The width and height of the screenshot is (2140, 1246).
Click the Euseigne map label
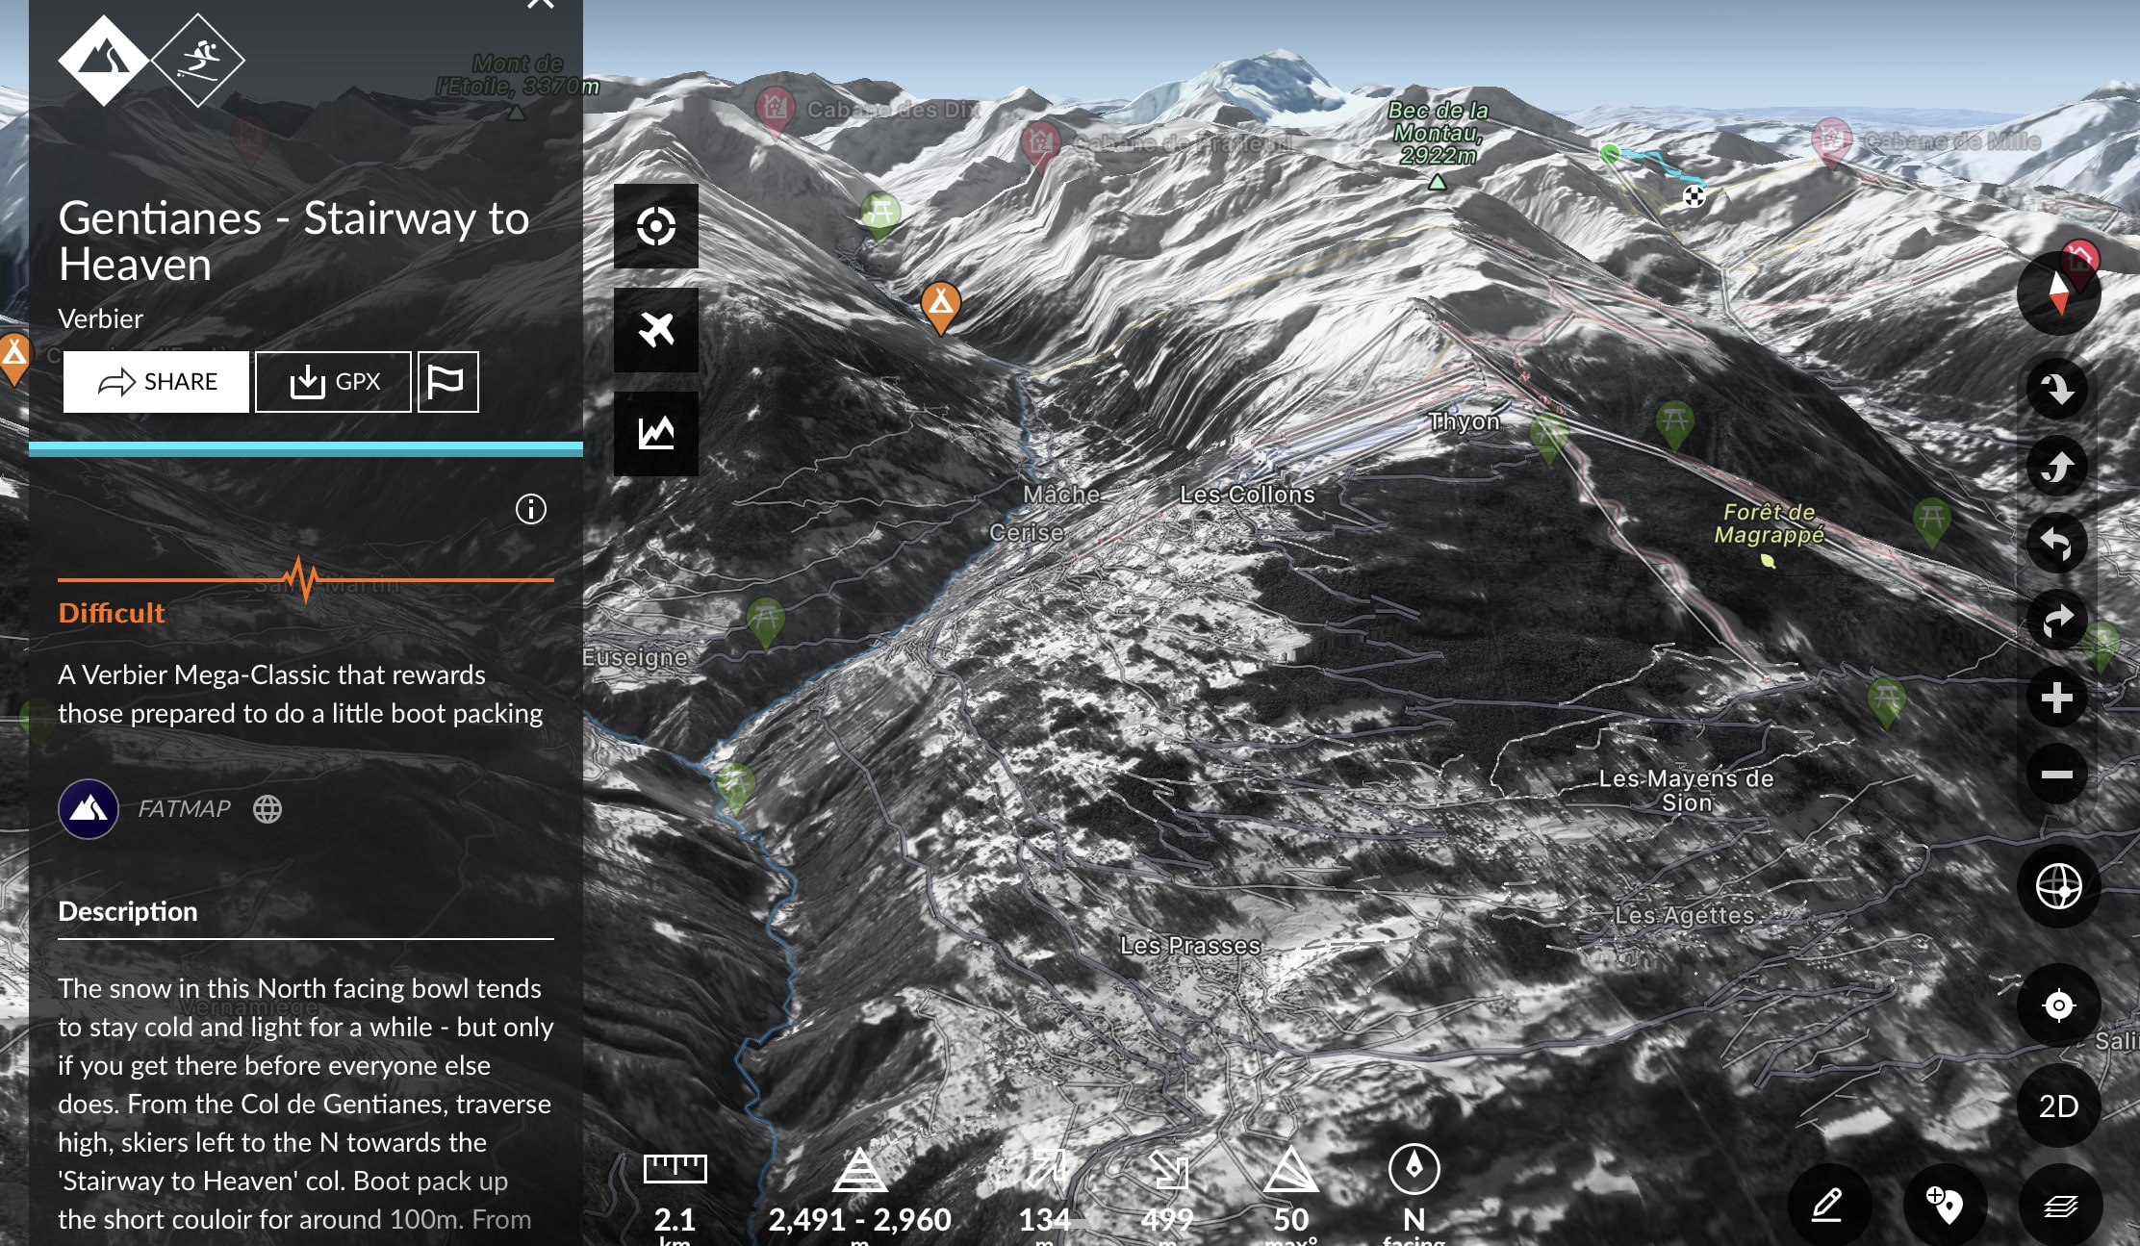pos(636,657)
